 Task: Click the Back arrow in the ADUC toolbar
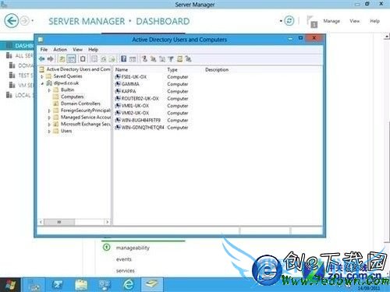coord(41,59)
